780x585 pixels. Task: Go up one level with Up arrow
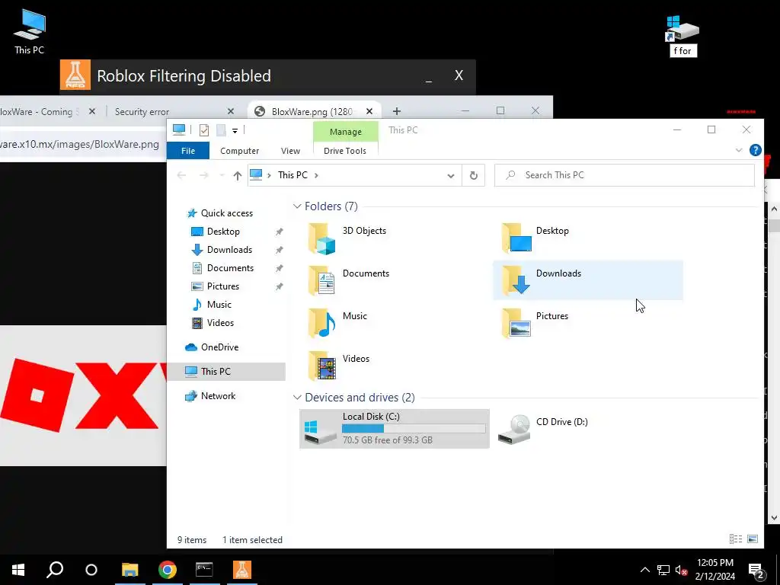point(238,175)
